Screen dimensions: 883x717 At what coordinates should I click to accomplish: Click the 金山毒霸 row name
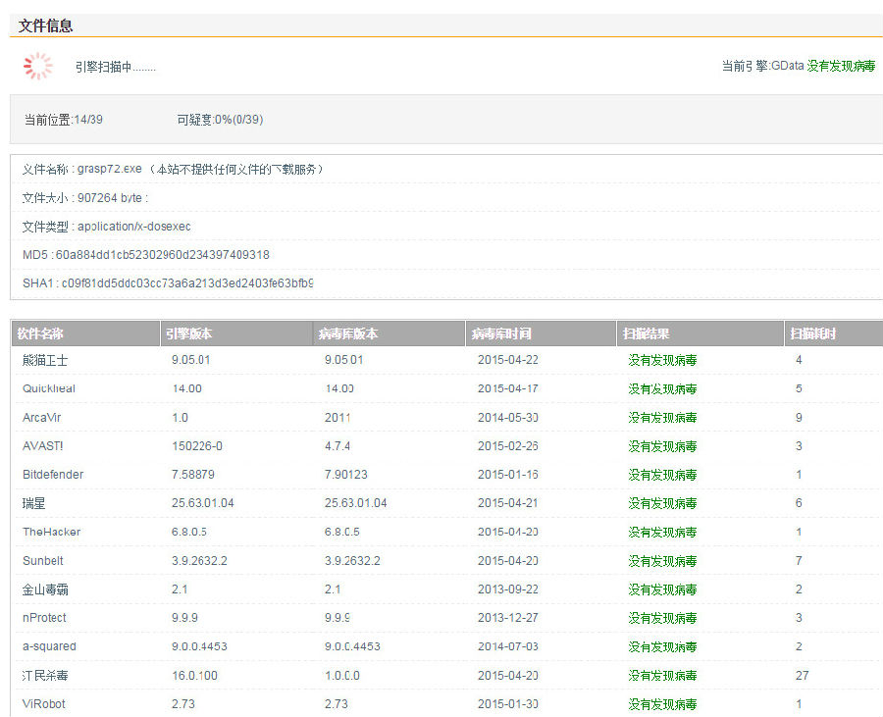(45, 589)
